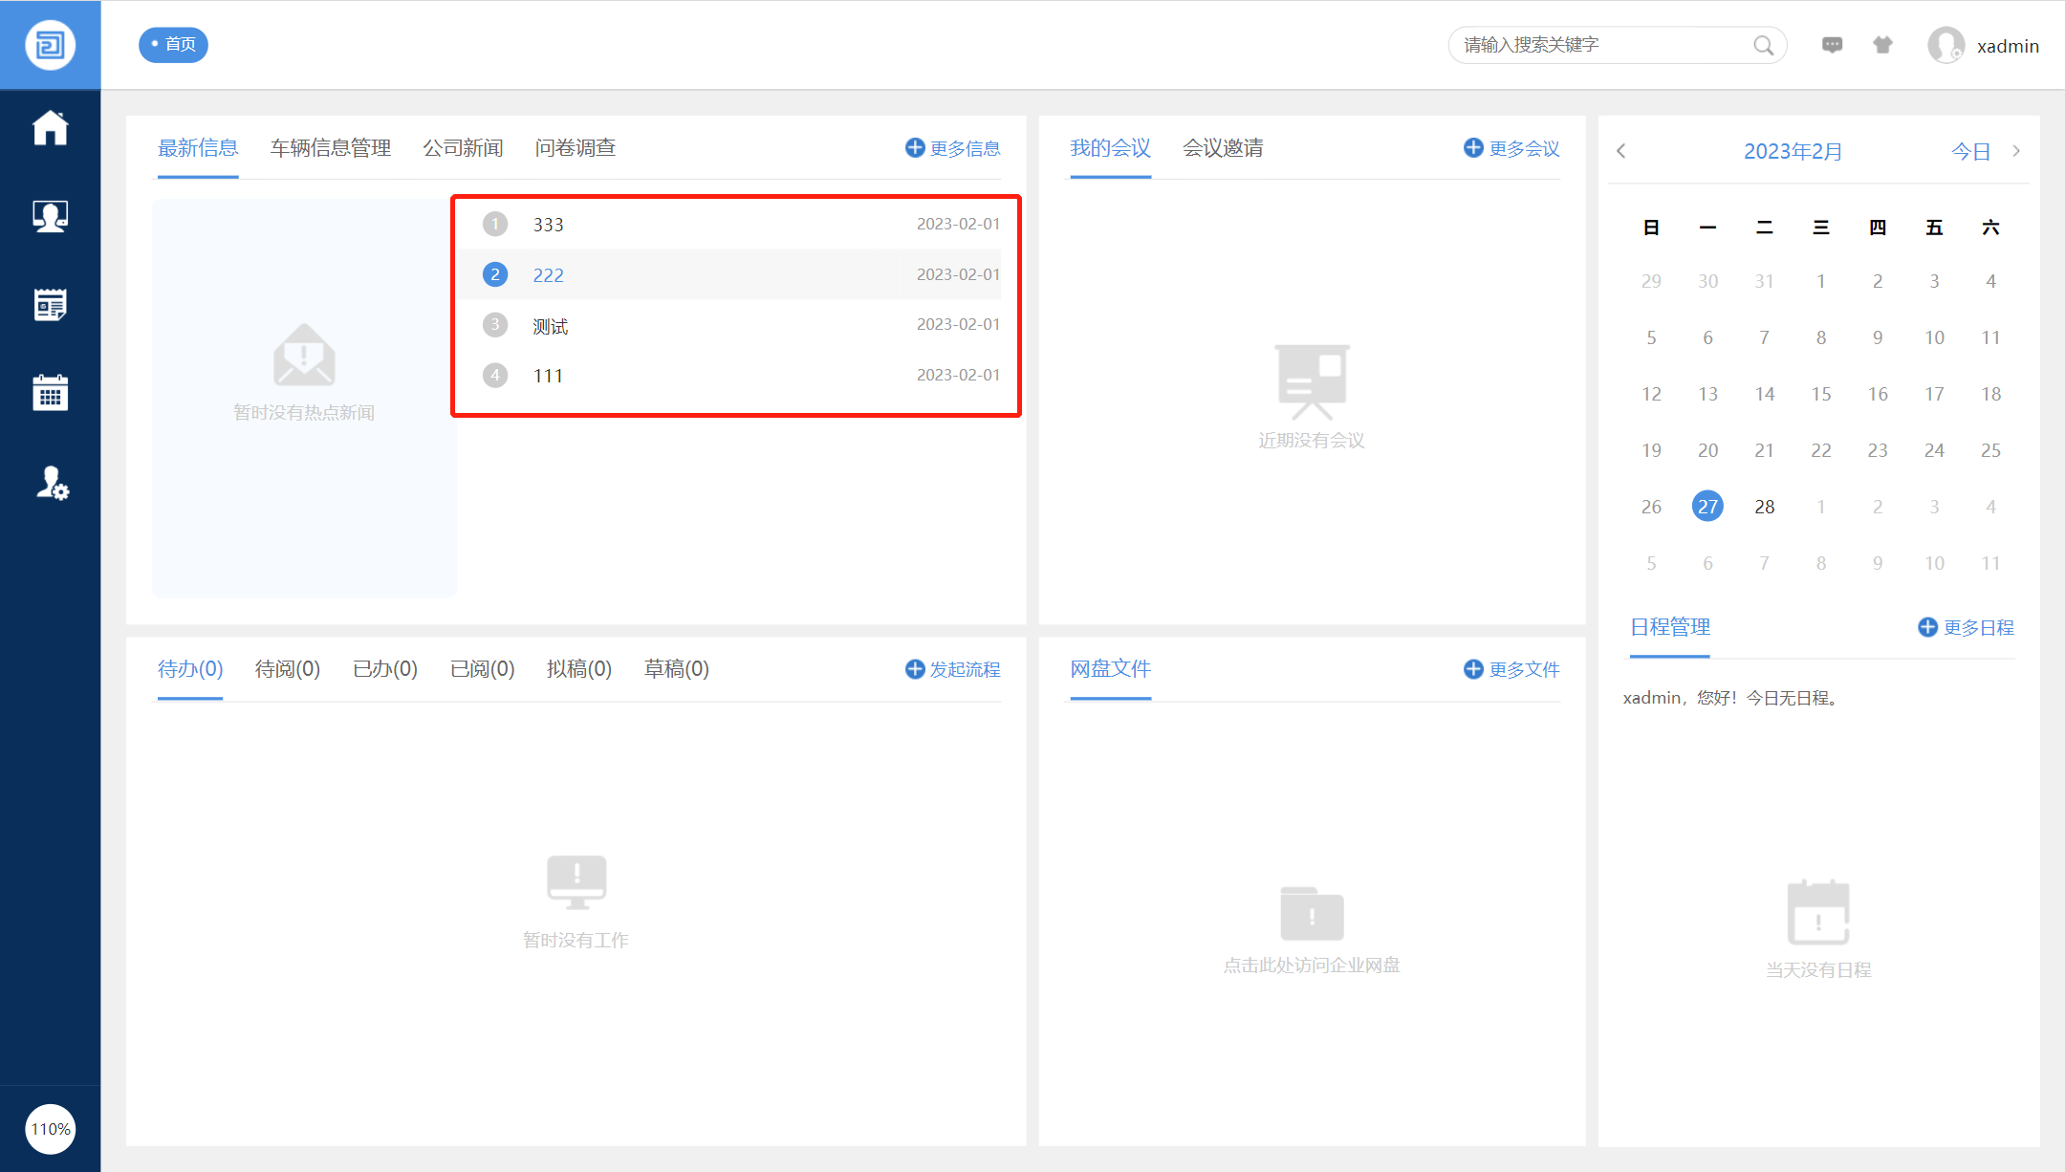This screenshot has height=1172, width=2065.
Task: Click 更多信息 link
Action: (x=953, y=148)
